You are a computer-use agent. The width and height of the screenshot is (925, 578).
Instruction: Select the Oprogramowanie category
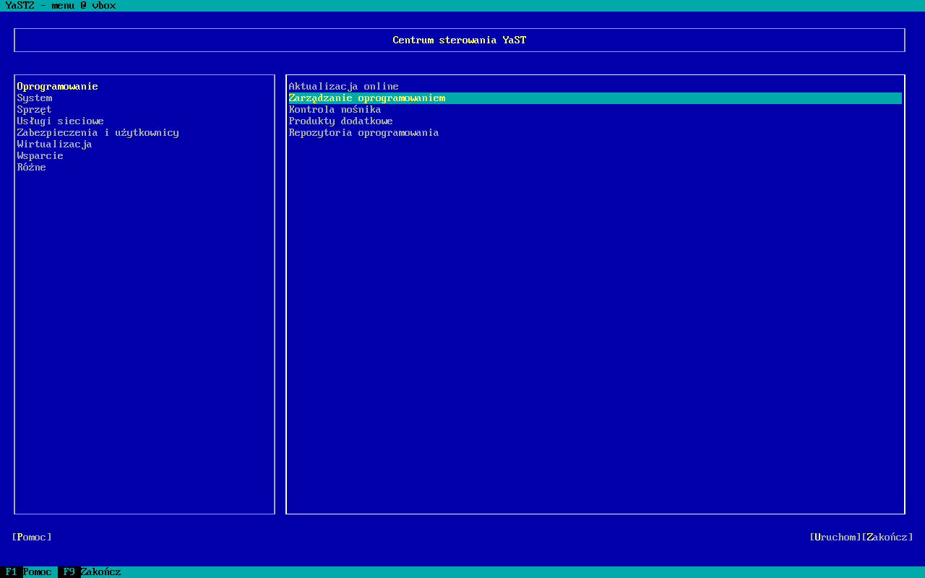58,87
